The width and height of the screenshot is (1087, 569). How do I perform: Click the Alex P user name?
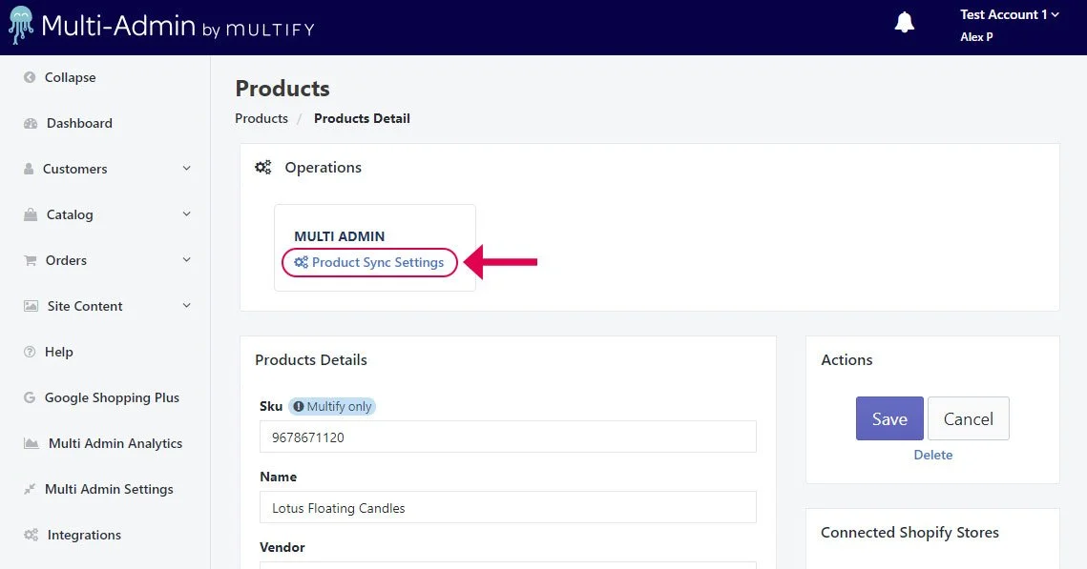click(976, 36)
